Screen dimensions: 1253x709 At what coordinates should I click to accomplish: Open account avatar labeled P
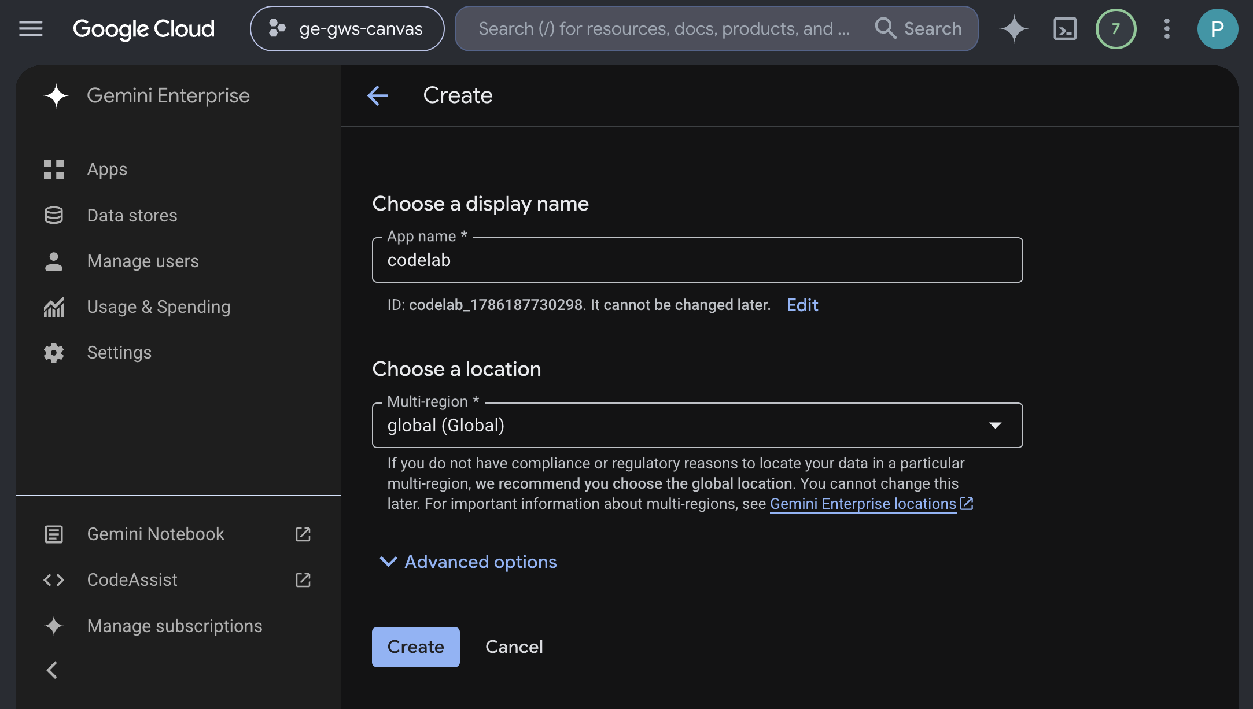(1217, 28)
